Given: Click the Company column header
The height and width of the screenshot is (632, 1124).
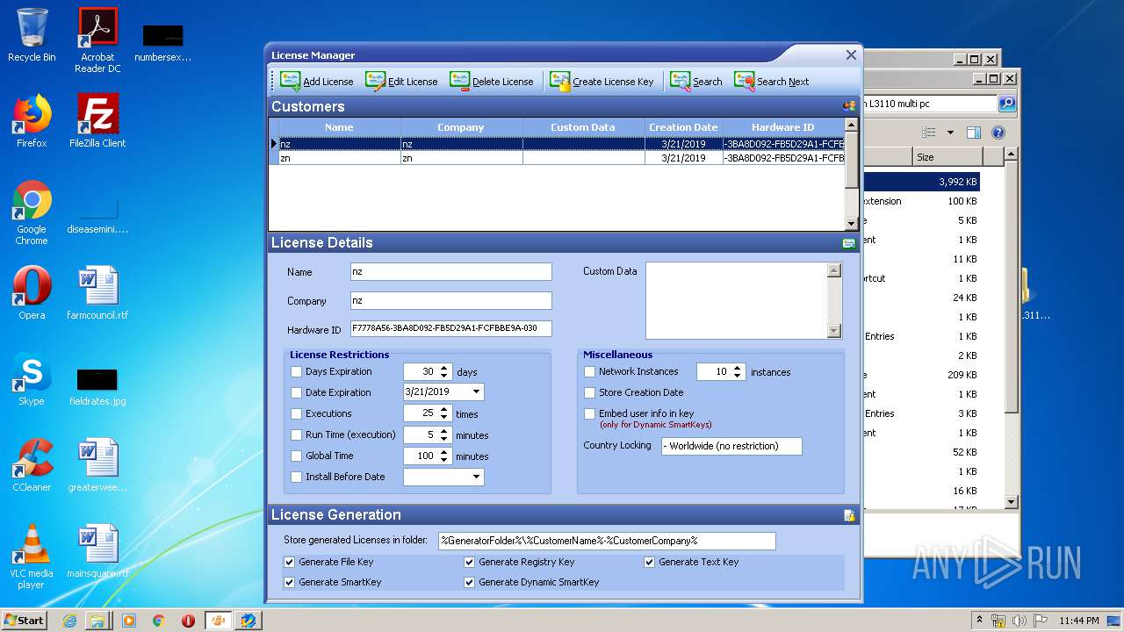Looking at the screenshot, I should pos(461,127).
